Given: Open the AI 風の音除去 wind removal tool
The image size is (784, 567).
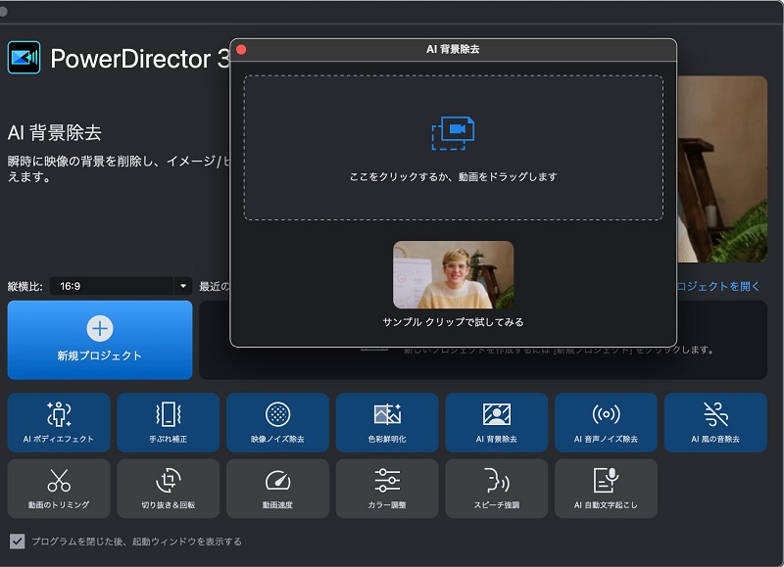Looking at the screenshot, I should 715,422.
